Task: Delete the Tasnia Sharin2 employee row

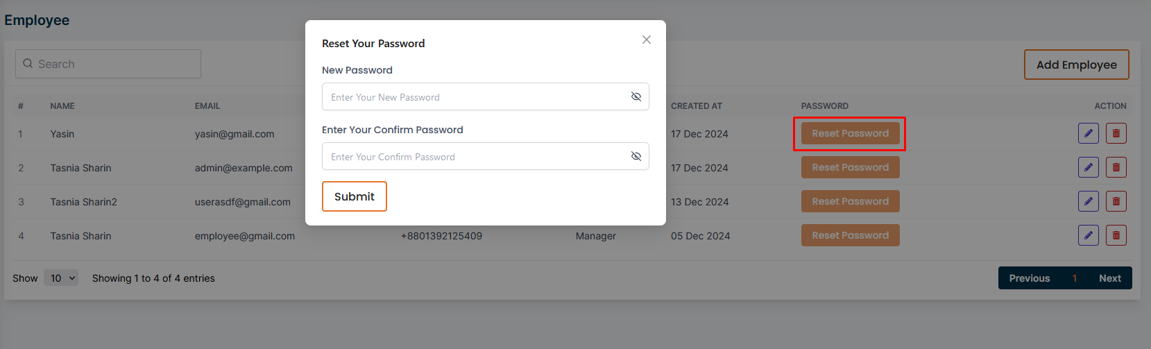Action: tap(1116, 201)
